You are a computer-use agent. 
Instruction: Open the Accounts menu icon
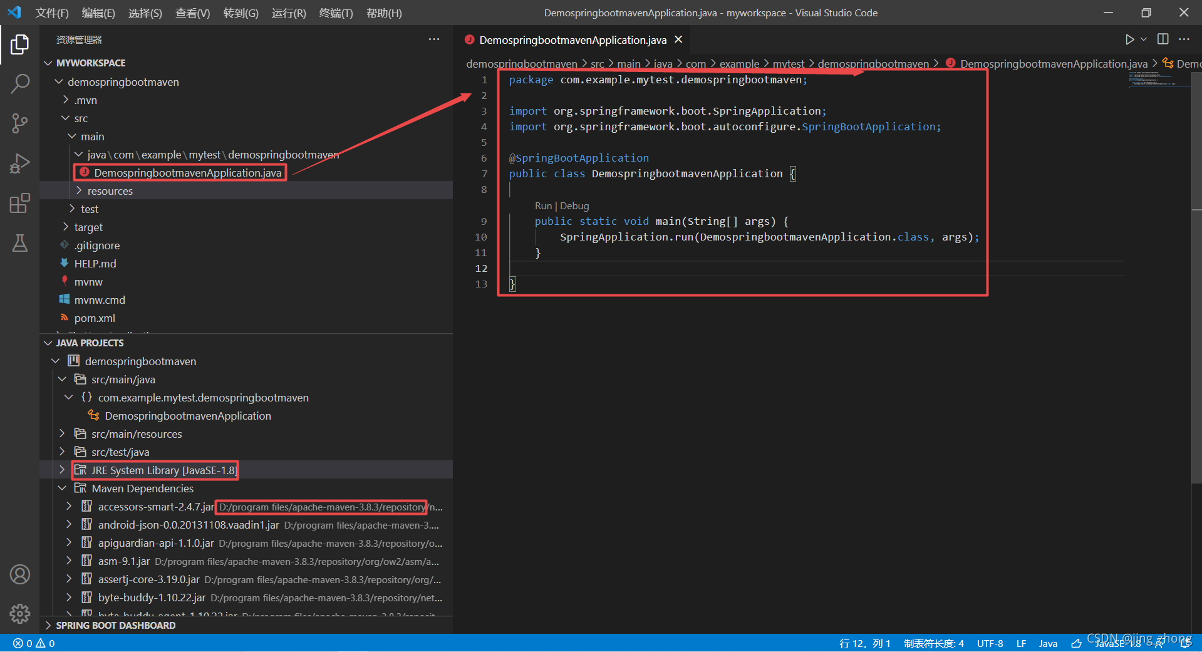pos(20,574)
